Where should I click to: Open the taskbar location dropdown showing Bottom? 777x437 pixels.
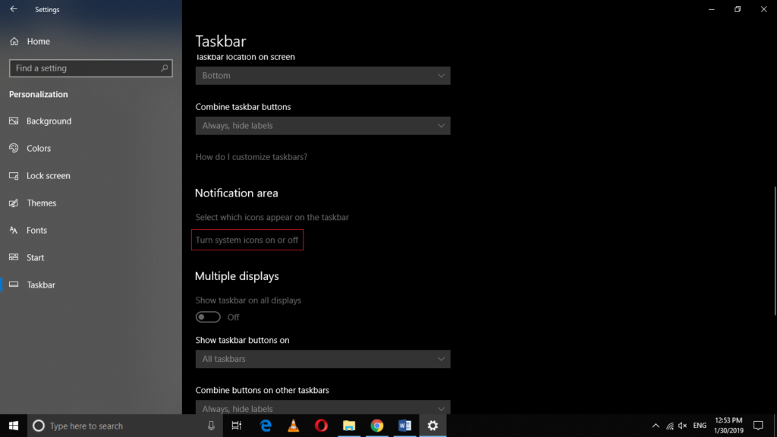pos(322,76)
